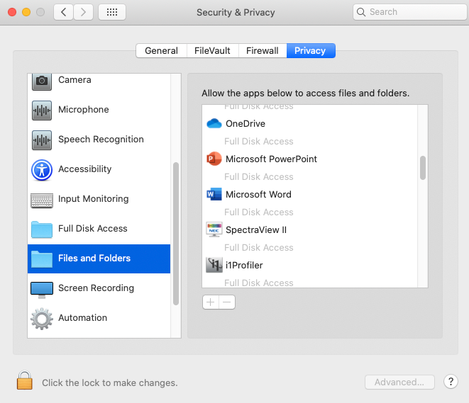Click the 'Click the lock to make changes' text
469x403 pixels.
tap(110, 383)
